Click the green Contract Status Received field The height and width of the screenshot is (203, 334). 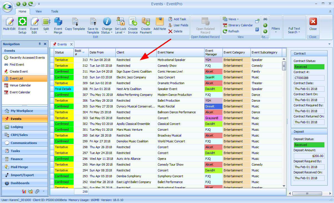point(309,67)
